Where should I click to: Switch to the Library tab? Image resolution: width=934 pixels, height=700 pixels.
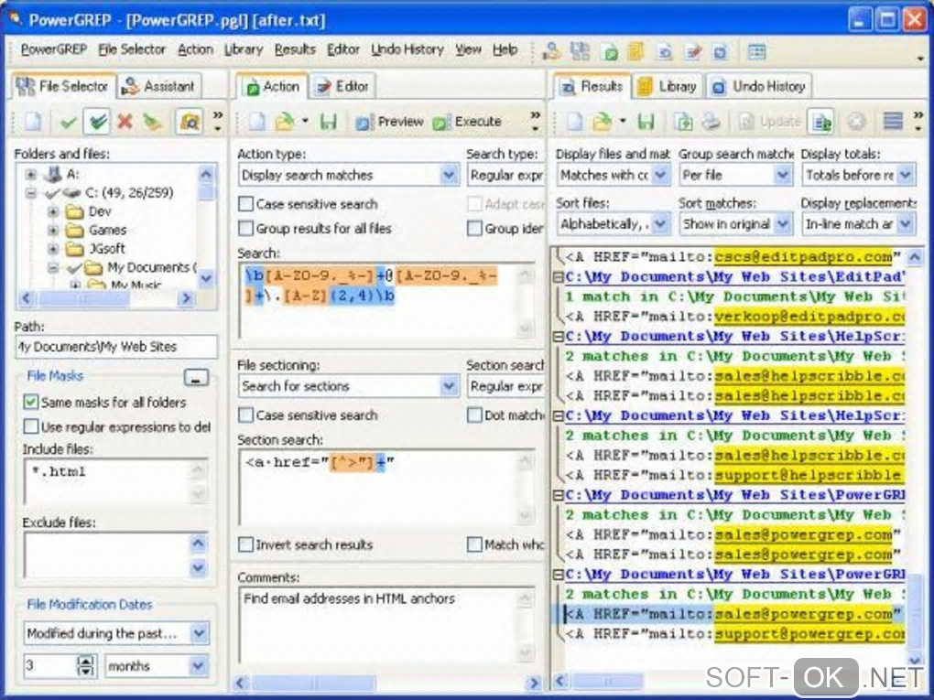click(x=669, y=87)
